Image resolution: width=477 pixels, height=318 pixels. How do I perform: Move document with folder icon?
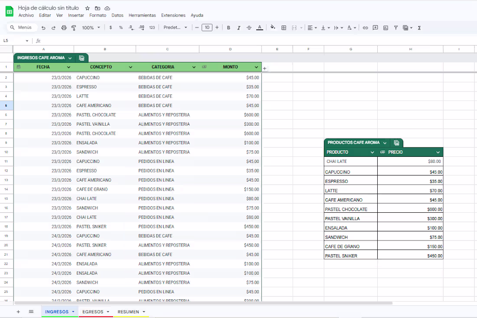[97, 8]
